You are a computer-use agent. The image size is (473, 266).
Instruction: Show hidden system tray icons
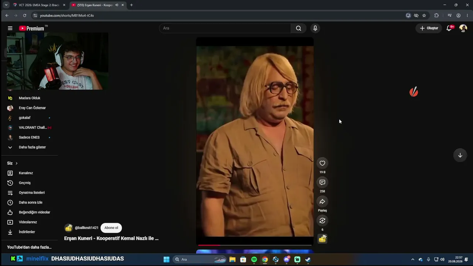[413, 259]
